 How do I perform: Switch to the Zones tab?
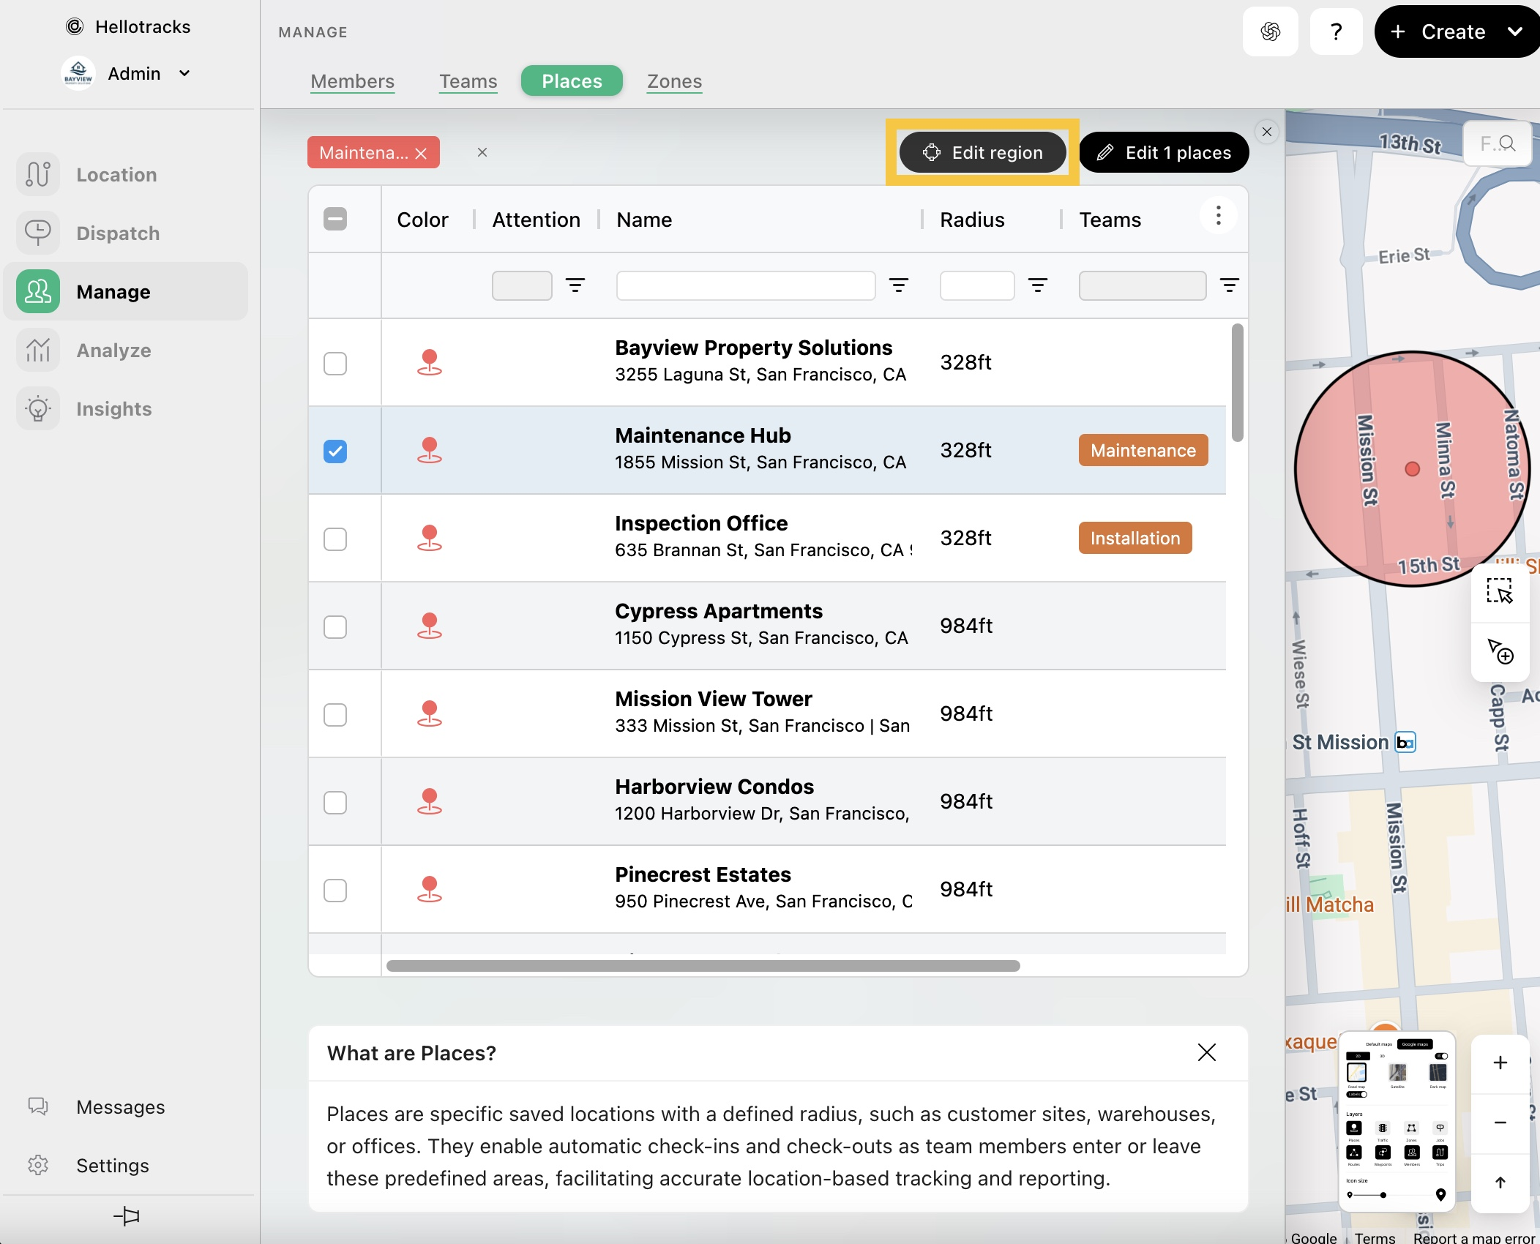(x=674, y=81)
